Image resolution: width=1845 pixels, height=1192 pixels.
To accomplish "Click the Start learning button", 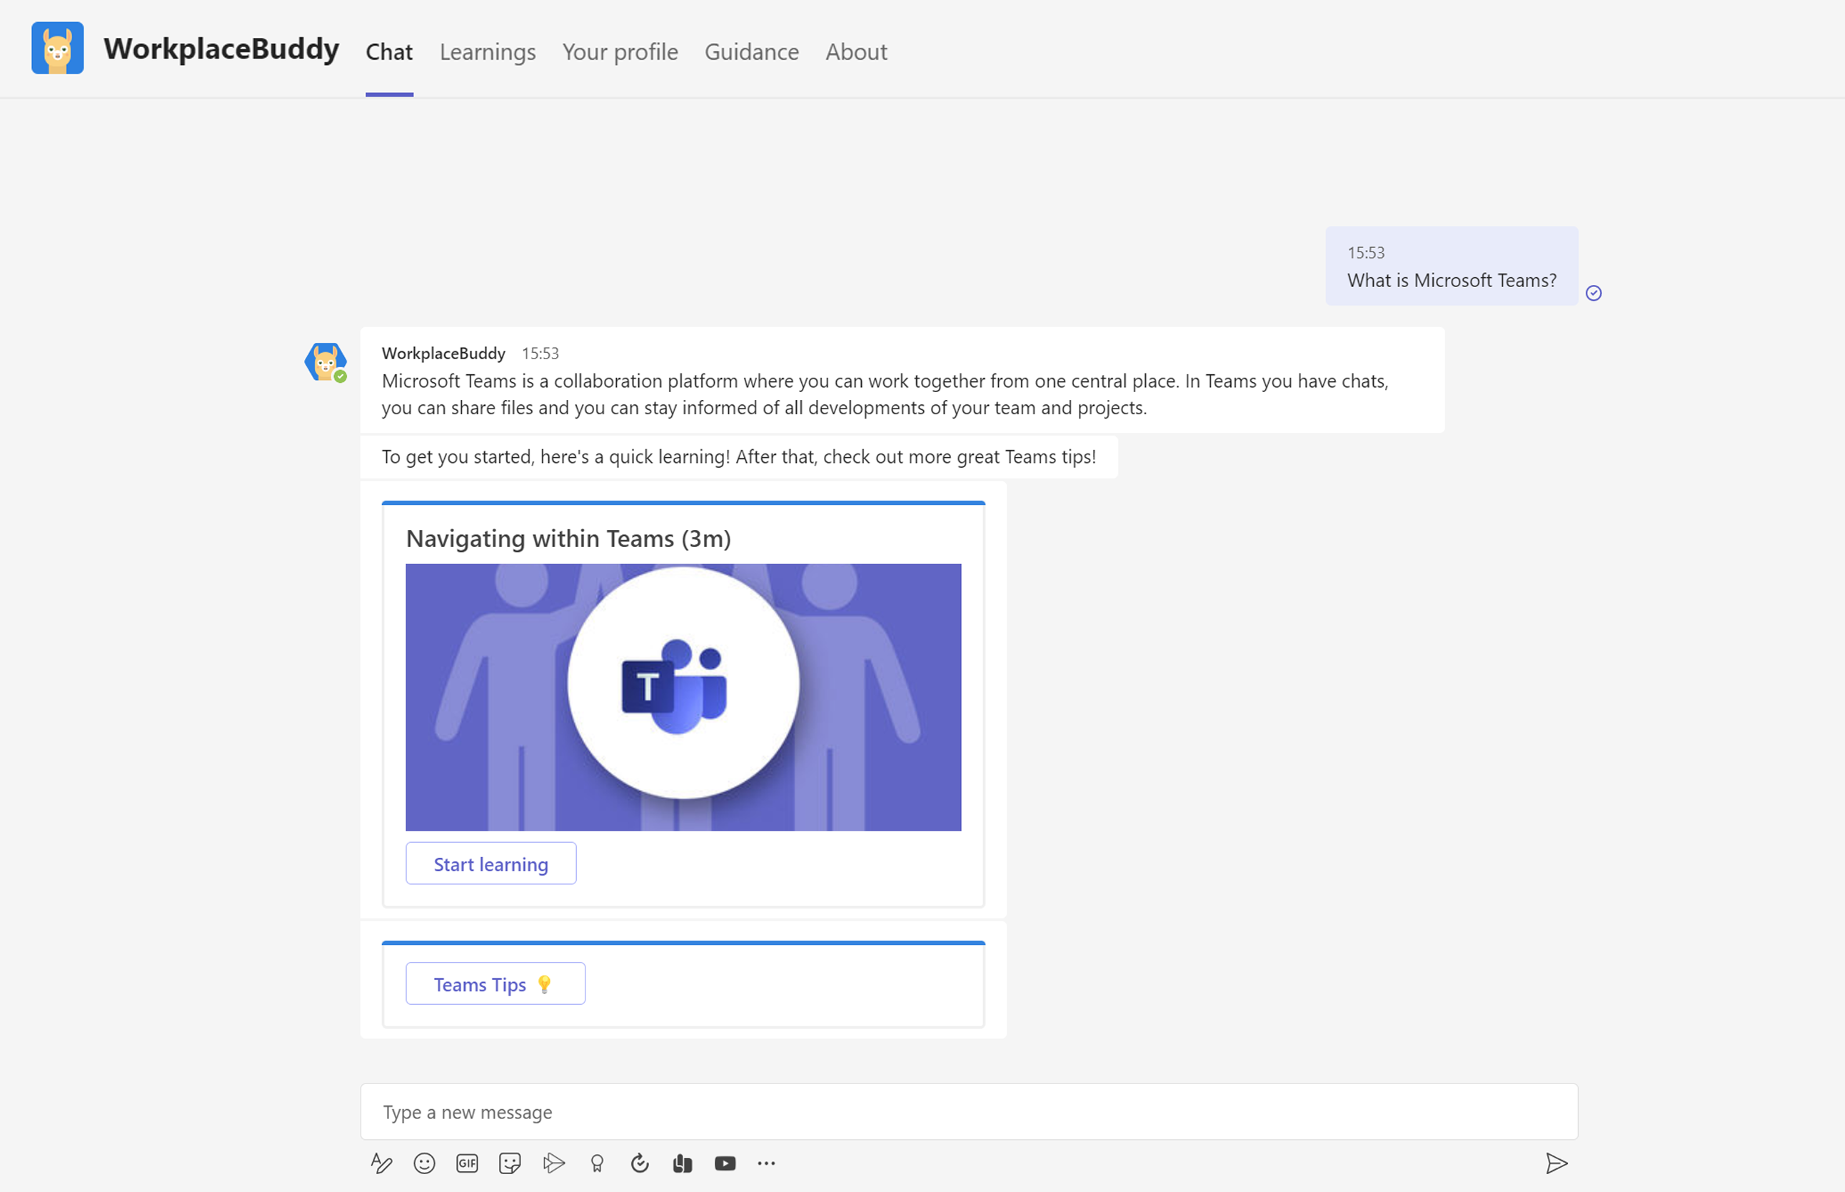I will (x=491, y=863).
